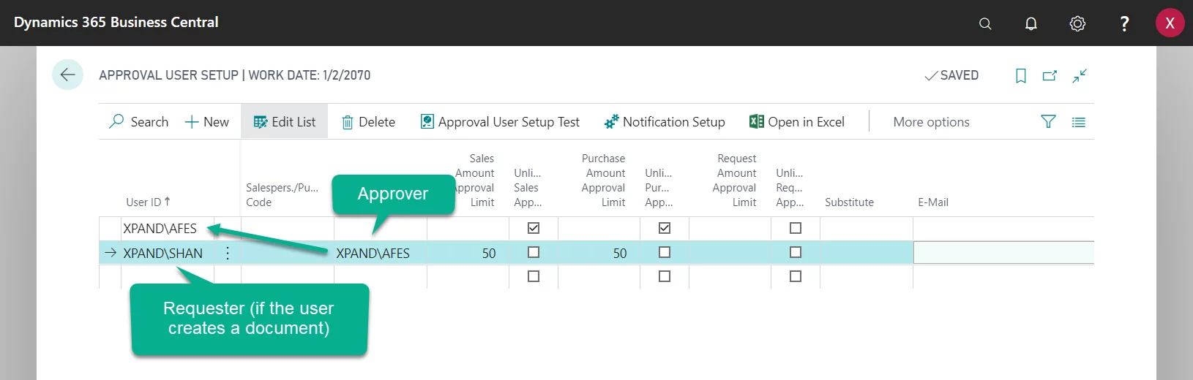Screen dimensions: 1193x380
Task: Uncheck Unlimited Sales Approval for XPAND\AFES
Action: (x=534, y=228)
